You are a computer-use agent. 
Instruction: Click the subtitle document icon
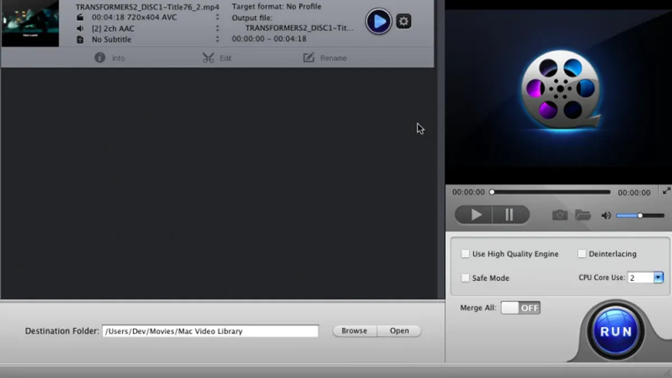pyautogui.click(x=80, y=40)
